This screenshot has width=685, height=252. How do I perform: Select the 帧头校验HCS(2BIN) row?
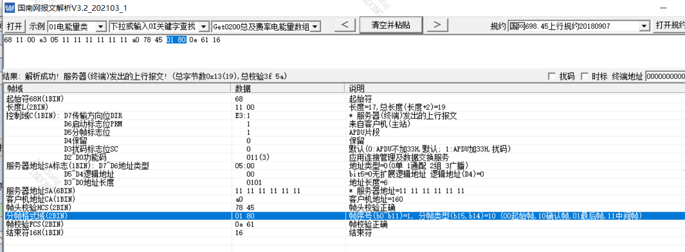[343, 207]
